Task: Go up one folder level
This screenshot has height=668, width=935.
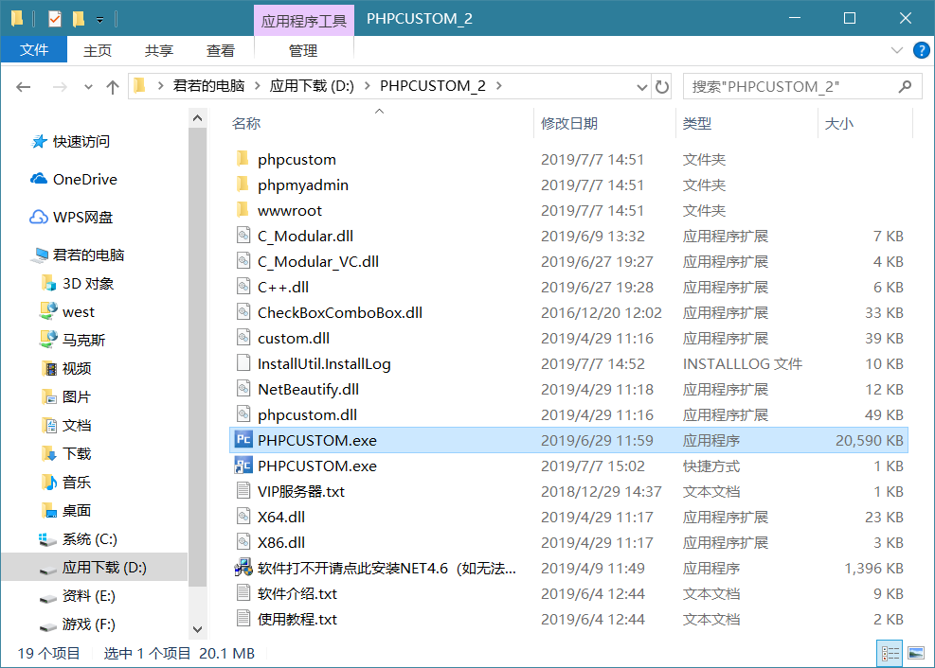Action: pyautogui.click(x=112, y=87)
